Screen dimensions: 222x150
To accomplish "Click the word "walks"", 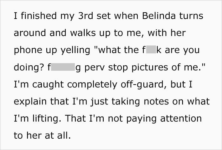I will point(83,33).
